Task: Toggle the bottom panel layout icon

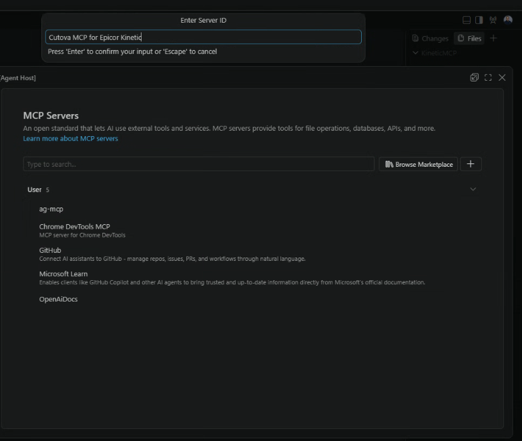Action: click(x=467, y=20)
